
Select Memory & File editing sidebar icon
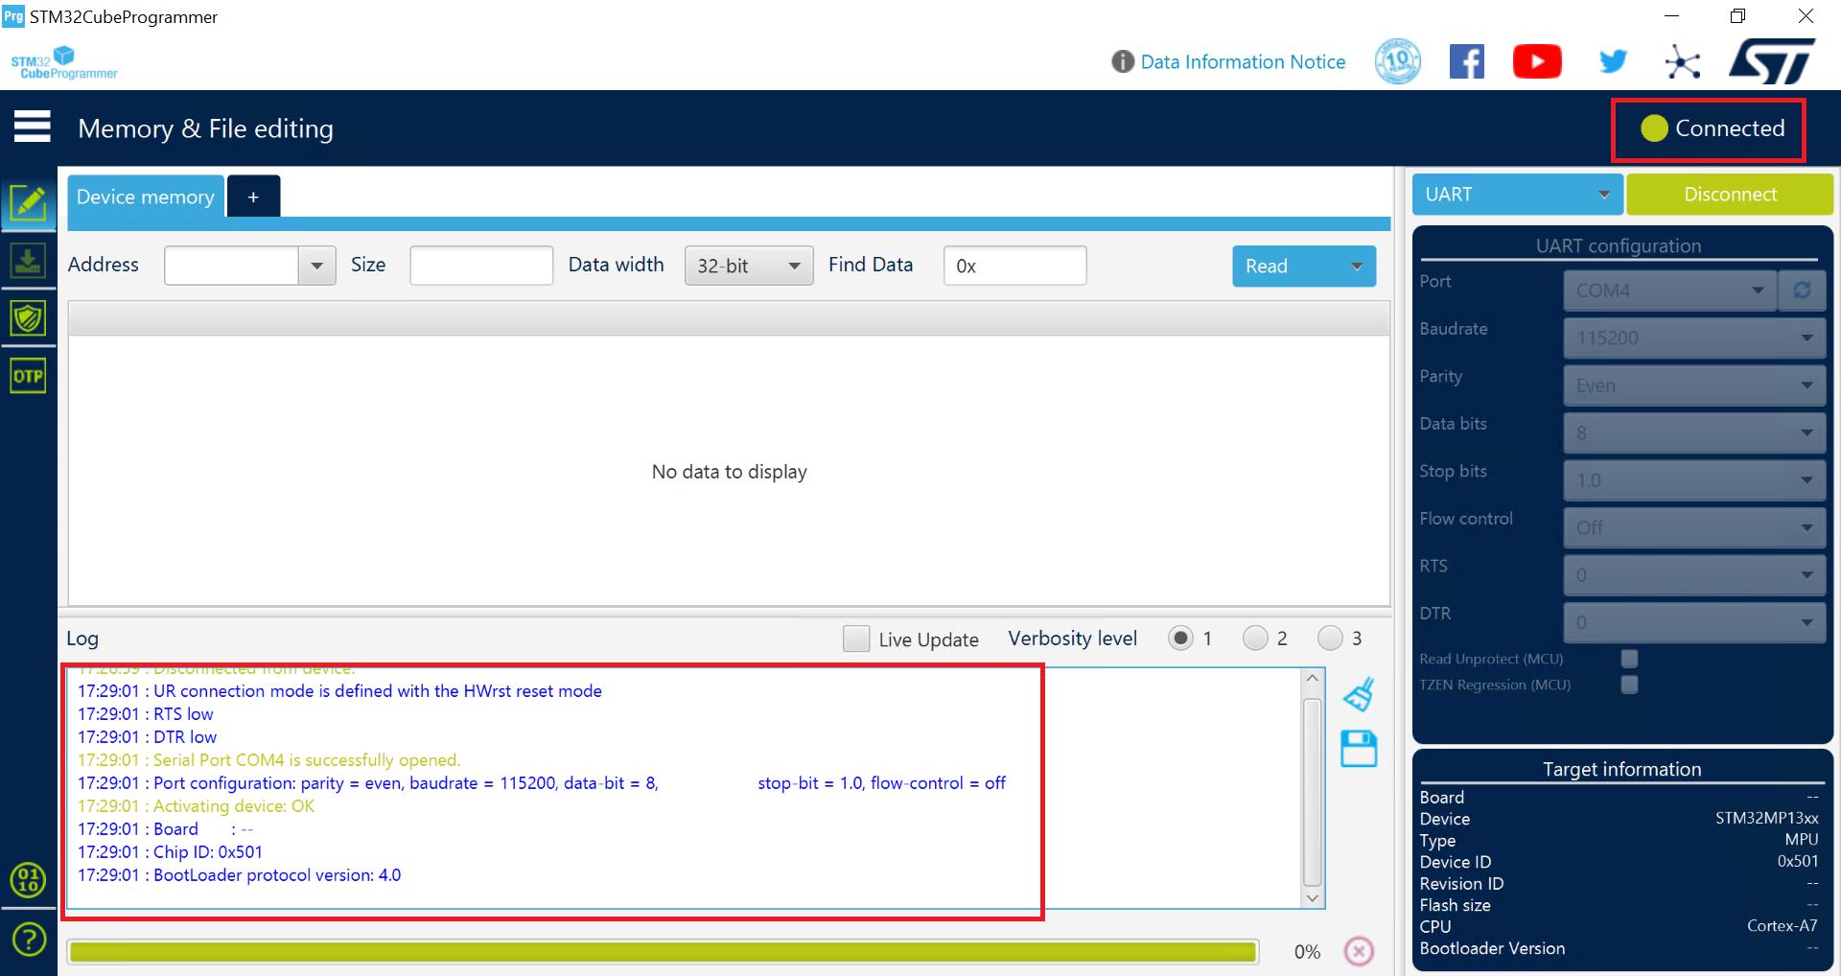click(x=28, y=203)
